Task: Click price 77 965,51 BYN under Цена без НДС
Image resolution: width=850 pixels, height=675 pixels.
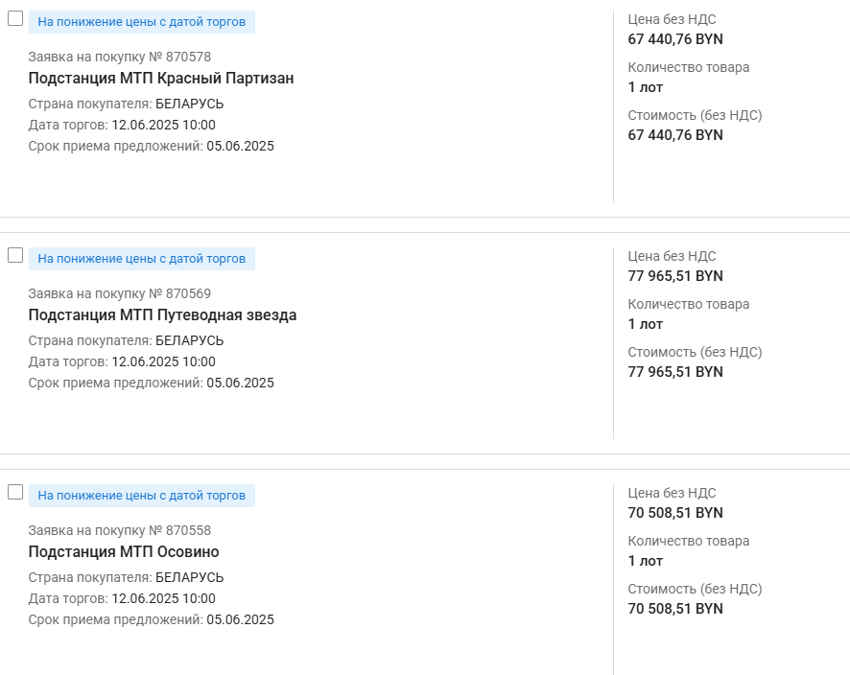Action: pyautogui.click(x=674, y=276)
